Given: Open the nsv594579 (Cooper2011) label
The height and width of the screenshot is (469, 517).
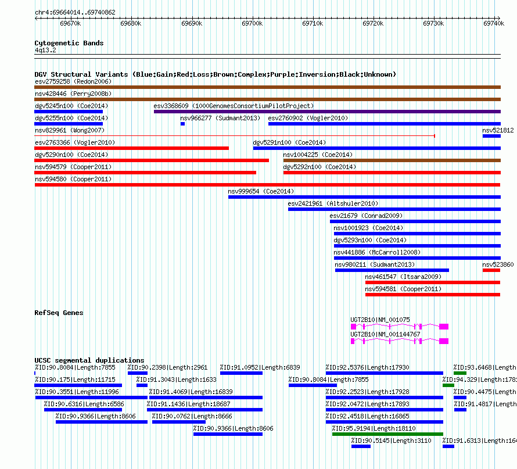Looking at the screenshot, I should 73,167.
